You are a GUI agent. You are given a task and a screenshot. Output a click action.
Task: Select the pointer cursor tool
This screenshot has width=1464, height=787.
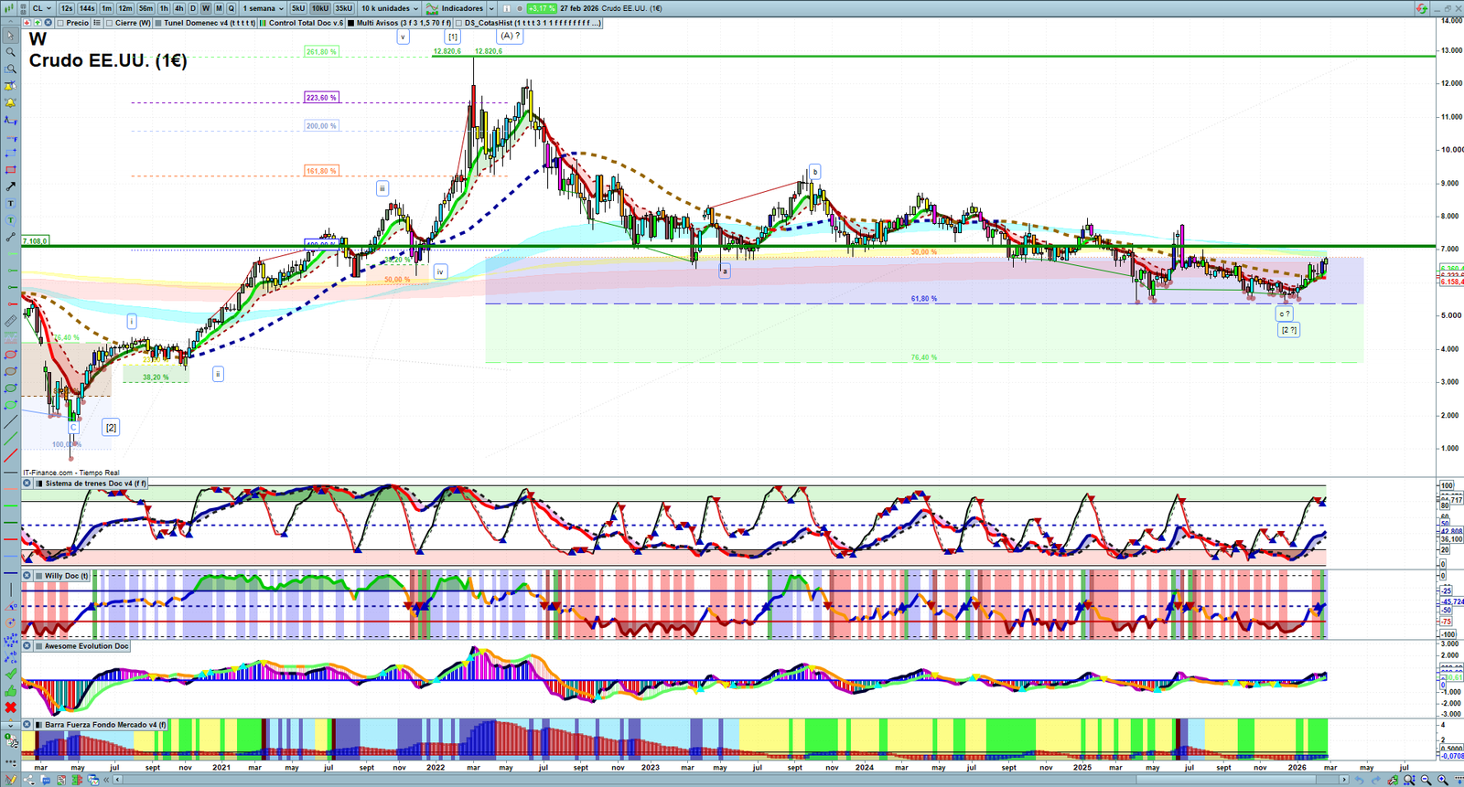[x=10, y=36]
